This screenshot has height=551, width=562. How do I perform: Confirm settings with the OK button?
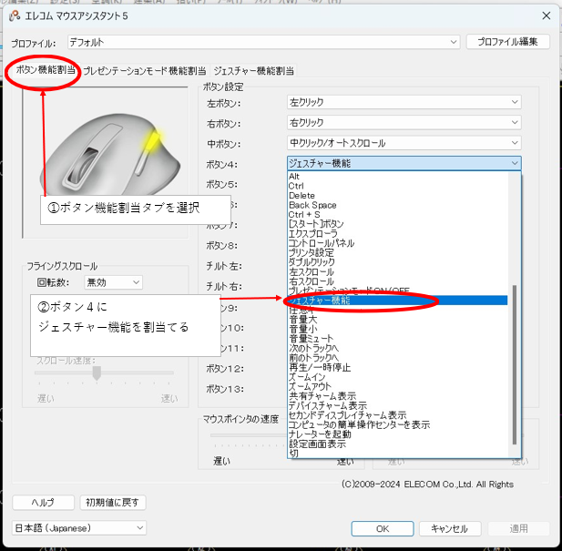tap(383, 528)
